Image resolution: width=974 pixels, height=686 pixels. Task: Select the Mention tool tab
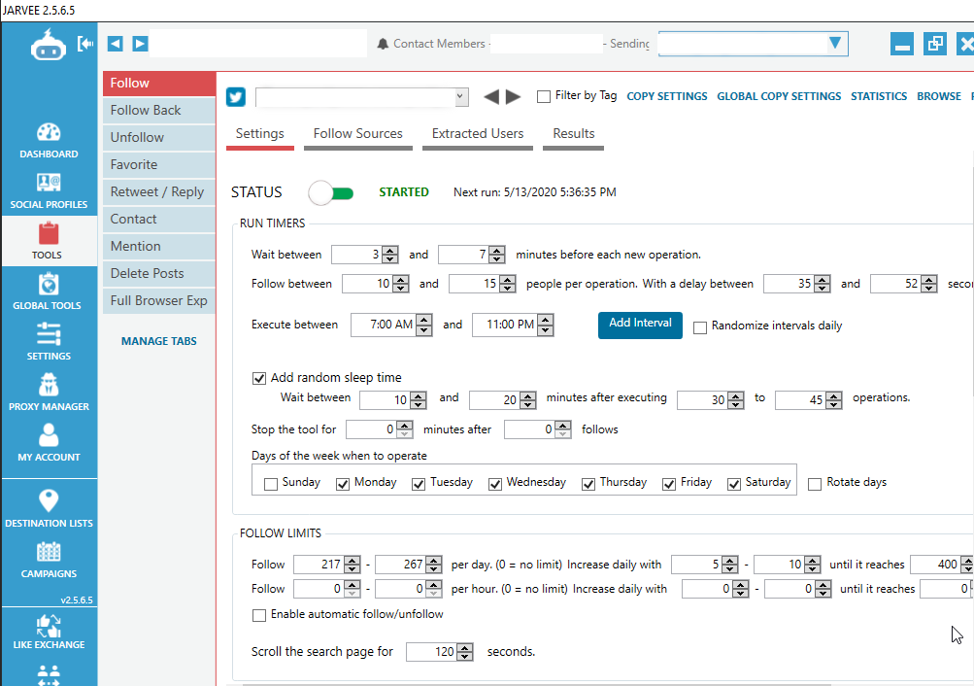(x=159, y=246)
